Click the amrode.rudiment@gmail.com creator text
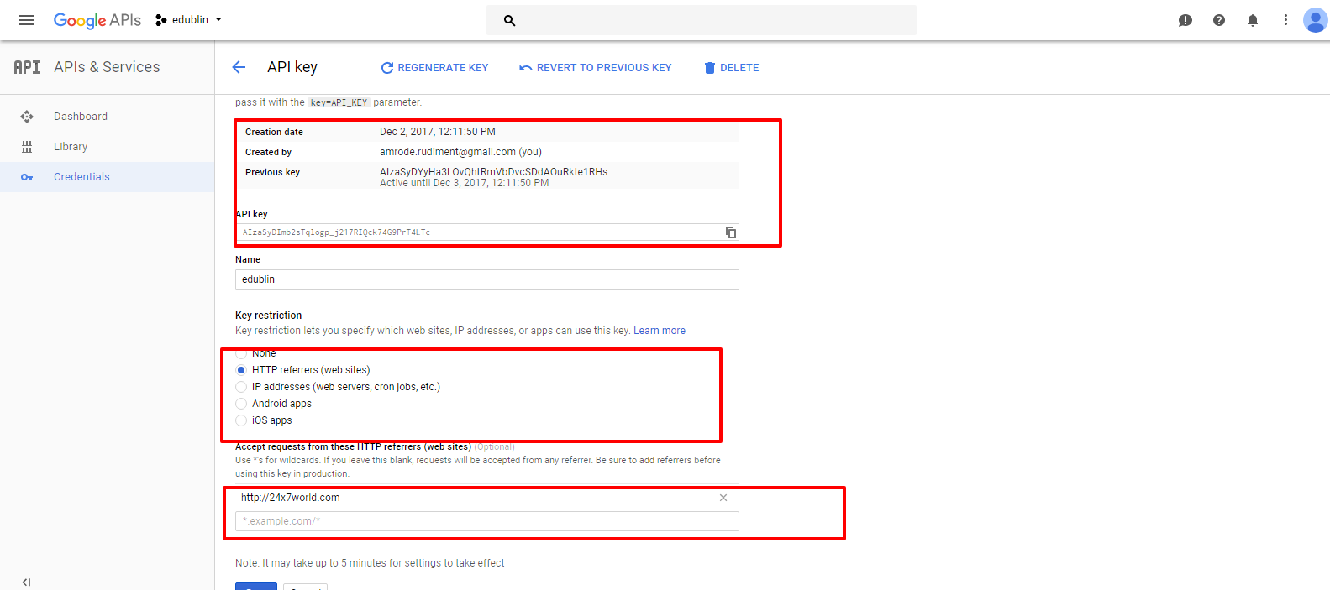The image size is (1330, 590). point(460,152)
